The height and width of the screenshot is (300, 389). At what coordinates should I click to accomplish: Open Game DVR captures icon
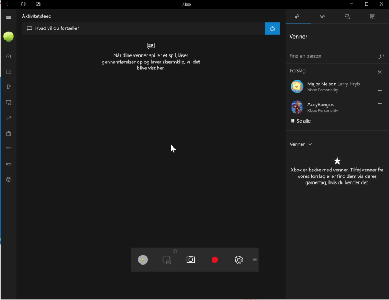8,103
